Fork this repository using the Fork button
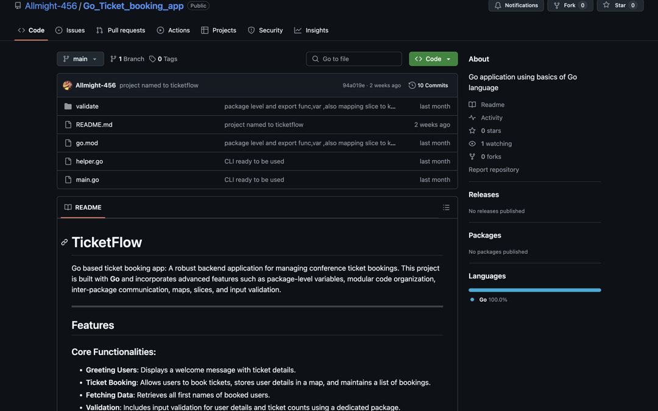Screen dimensions: 658x411 pos(570,5)
